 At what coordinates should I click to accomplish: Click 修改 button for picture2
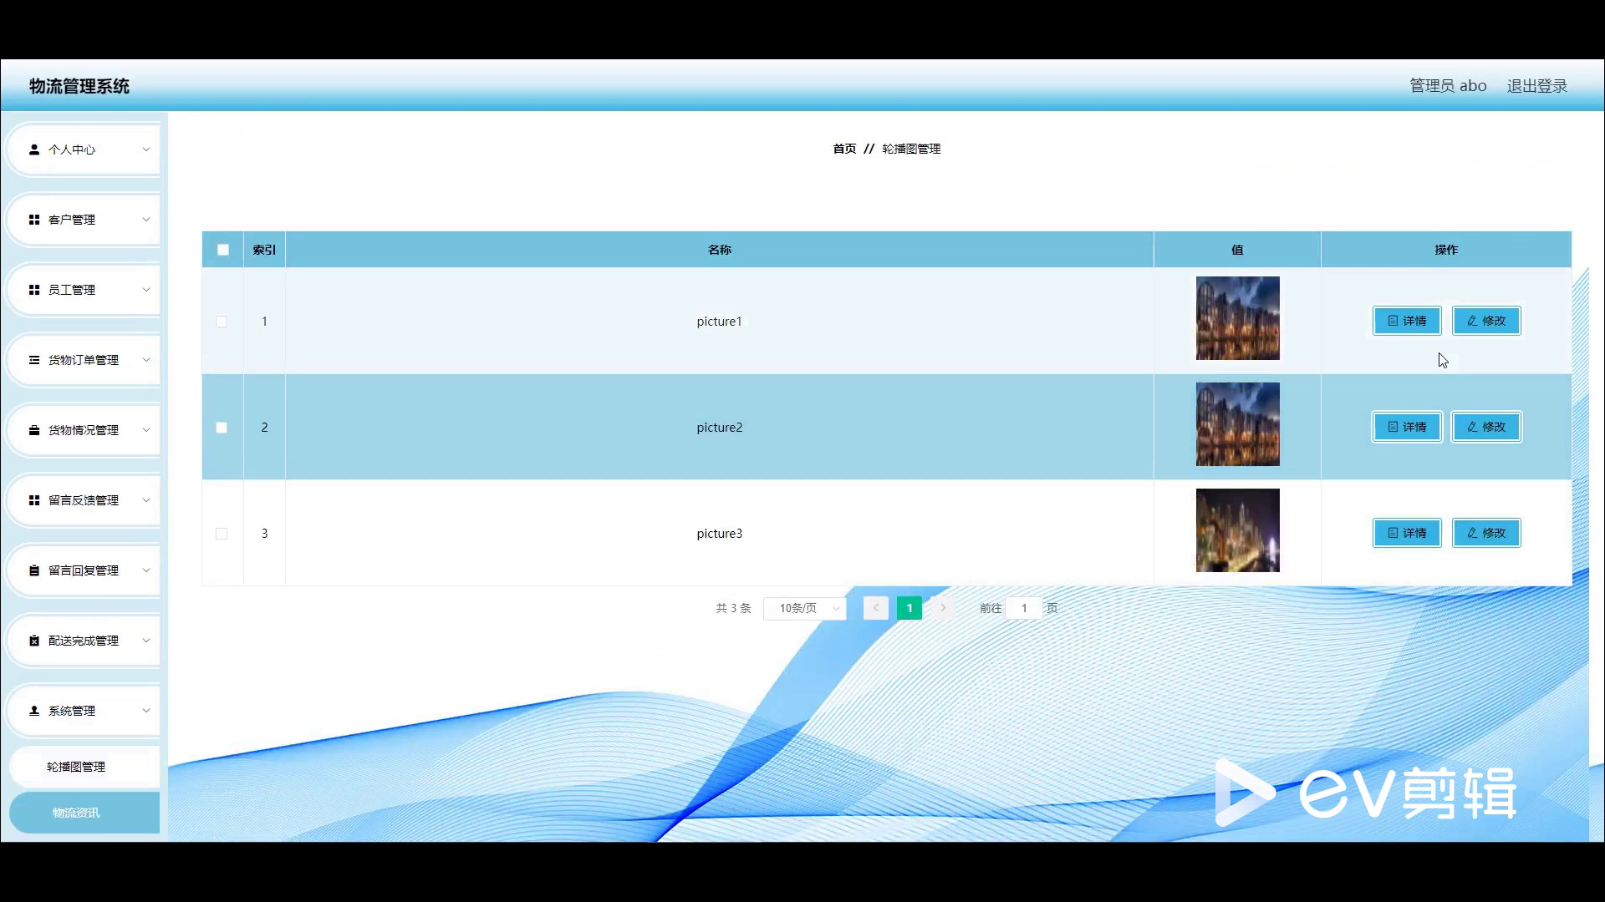pyautogui.click(x=1486, y=427)
